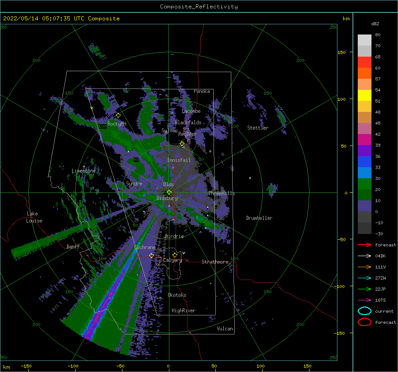Click the Calgary city label
Image resolution: width=398 pixels, height=372 pixels.
click(x=172, y=260)
